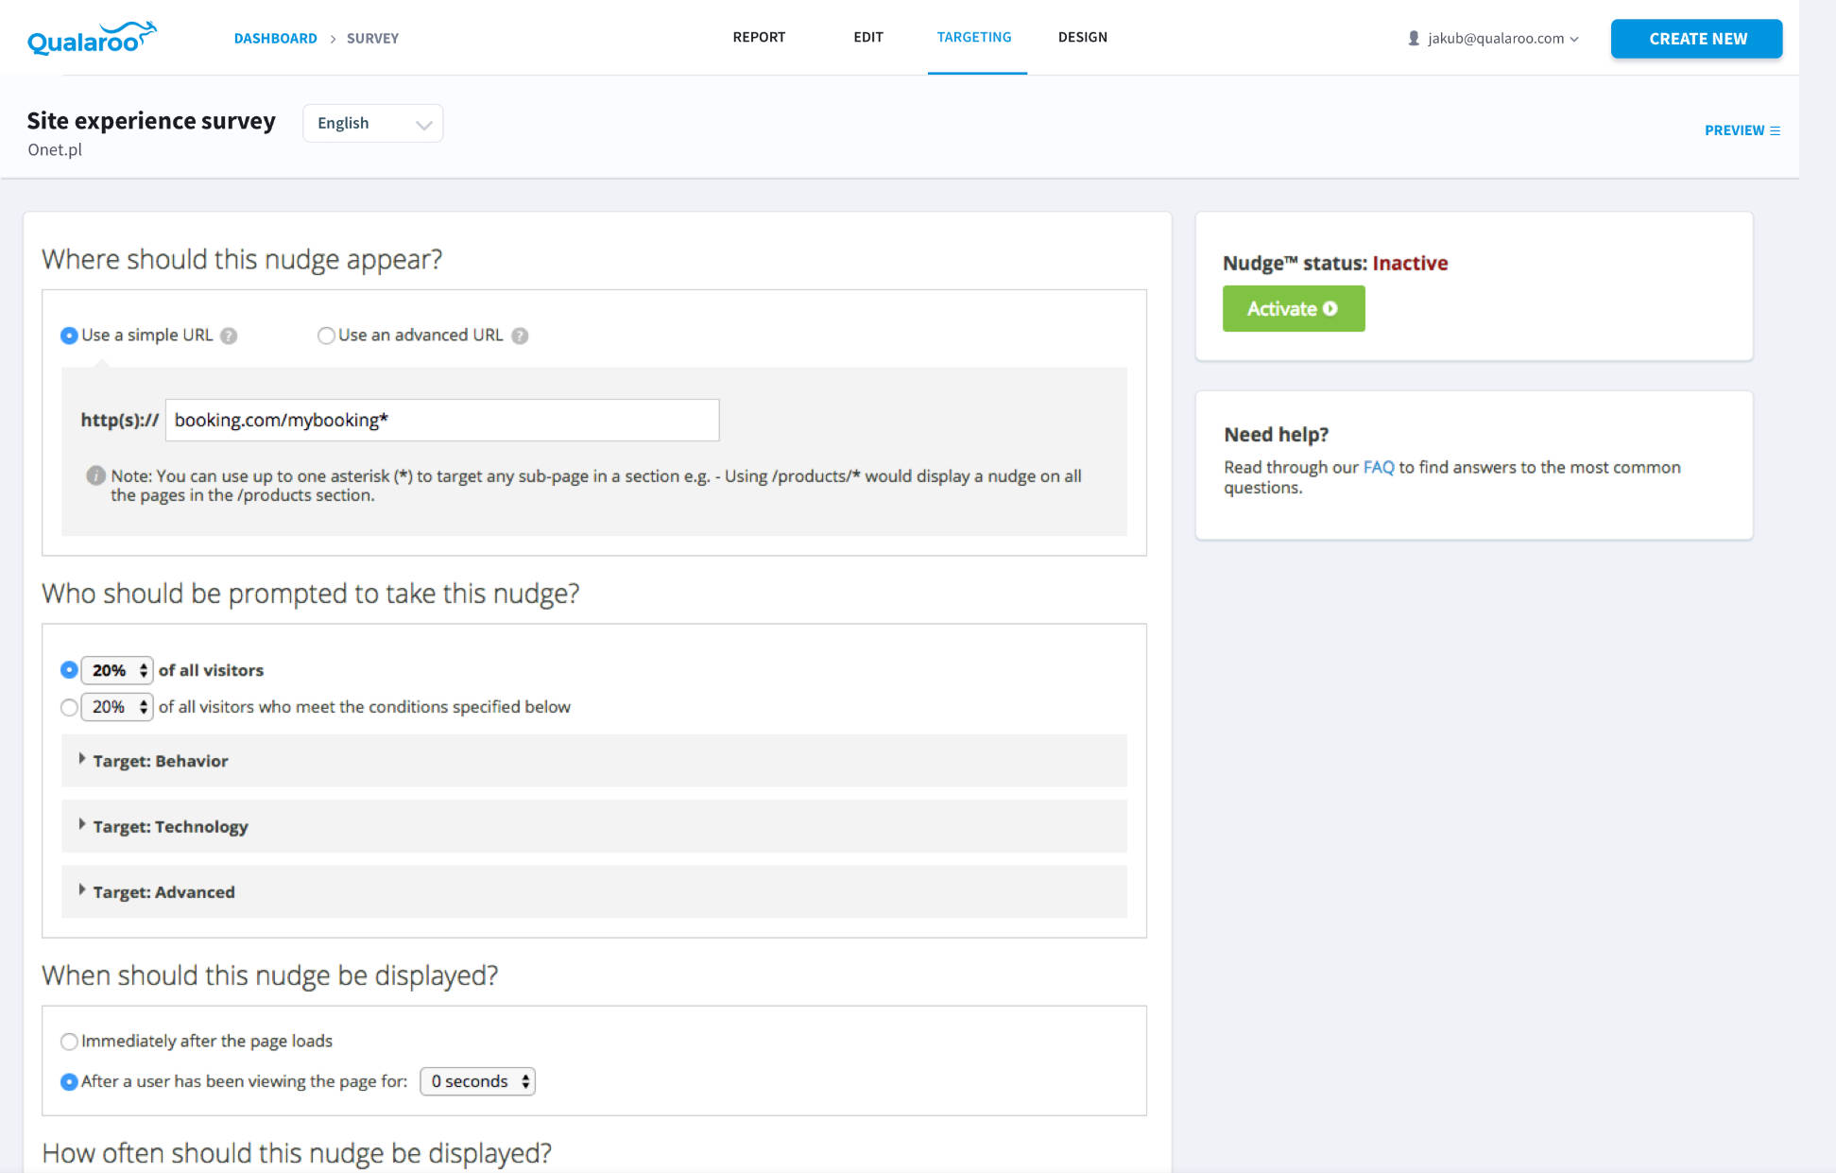Image resolution: width=1836 pixels, height=1173 pixels.
Task: Click breadcrumb arrow between Dashboard and Survey
Action: pos(333,39)
